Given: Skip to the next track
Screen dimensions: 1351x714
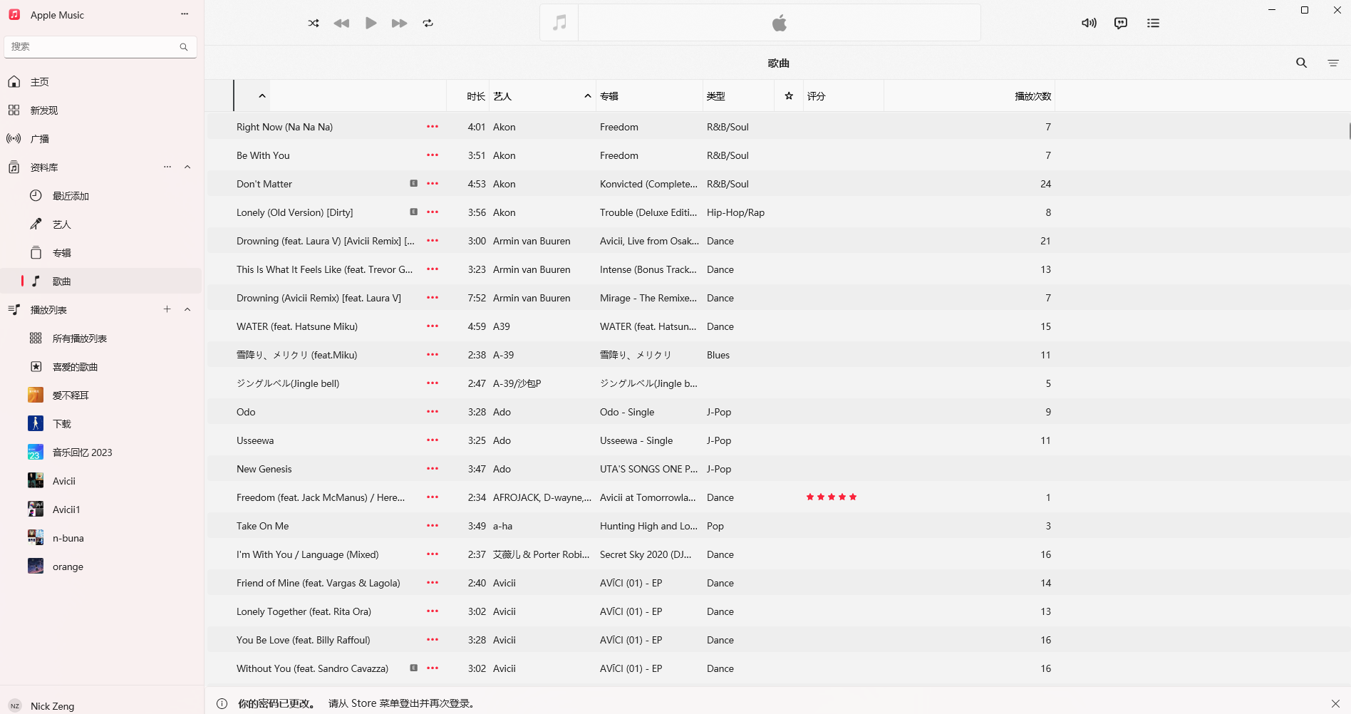Looking at the screenshot, I should pyautogui.click(x=399, y=24).
